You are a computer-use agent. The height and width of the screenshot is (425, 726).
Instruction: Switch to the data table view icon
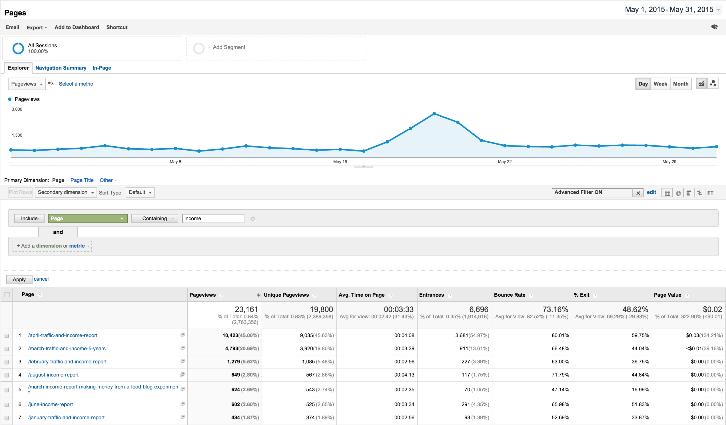coord(667,193)
